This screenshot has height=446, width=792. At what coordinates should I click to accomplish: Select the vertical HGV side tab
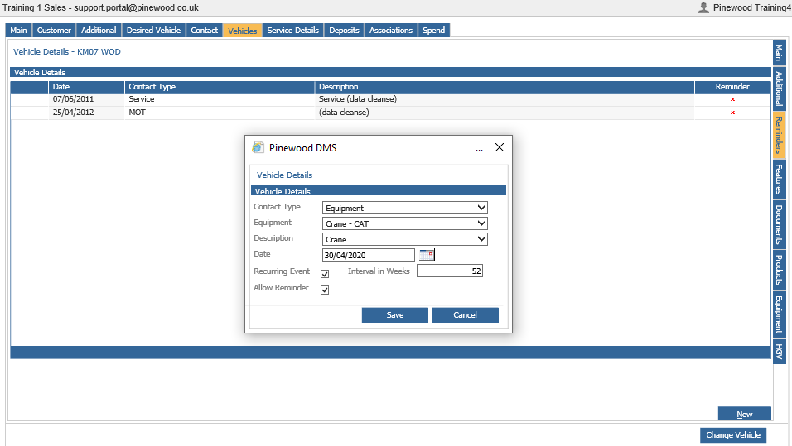(779, 351)
